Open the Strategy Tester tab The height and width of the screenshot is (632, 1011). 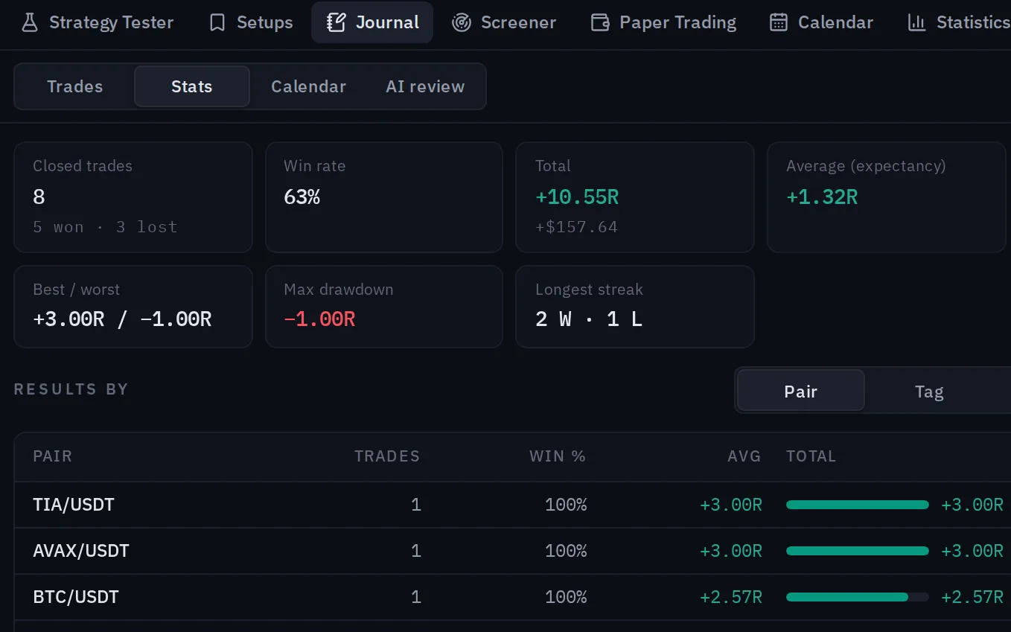tap(98, 22)
